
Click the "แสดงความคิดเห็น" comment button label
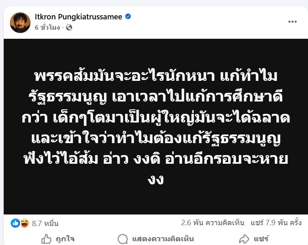coord(163,239)
